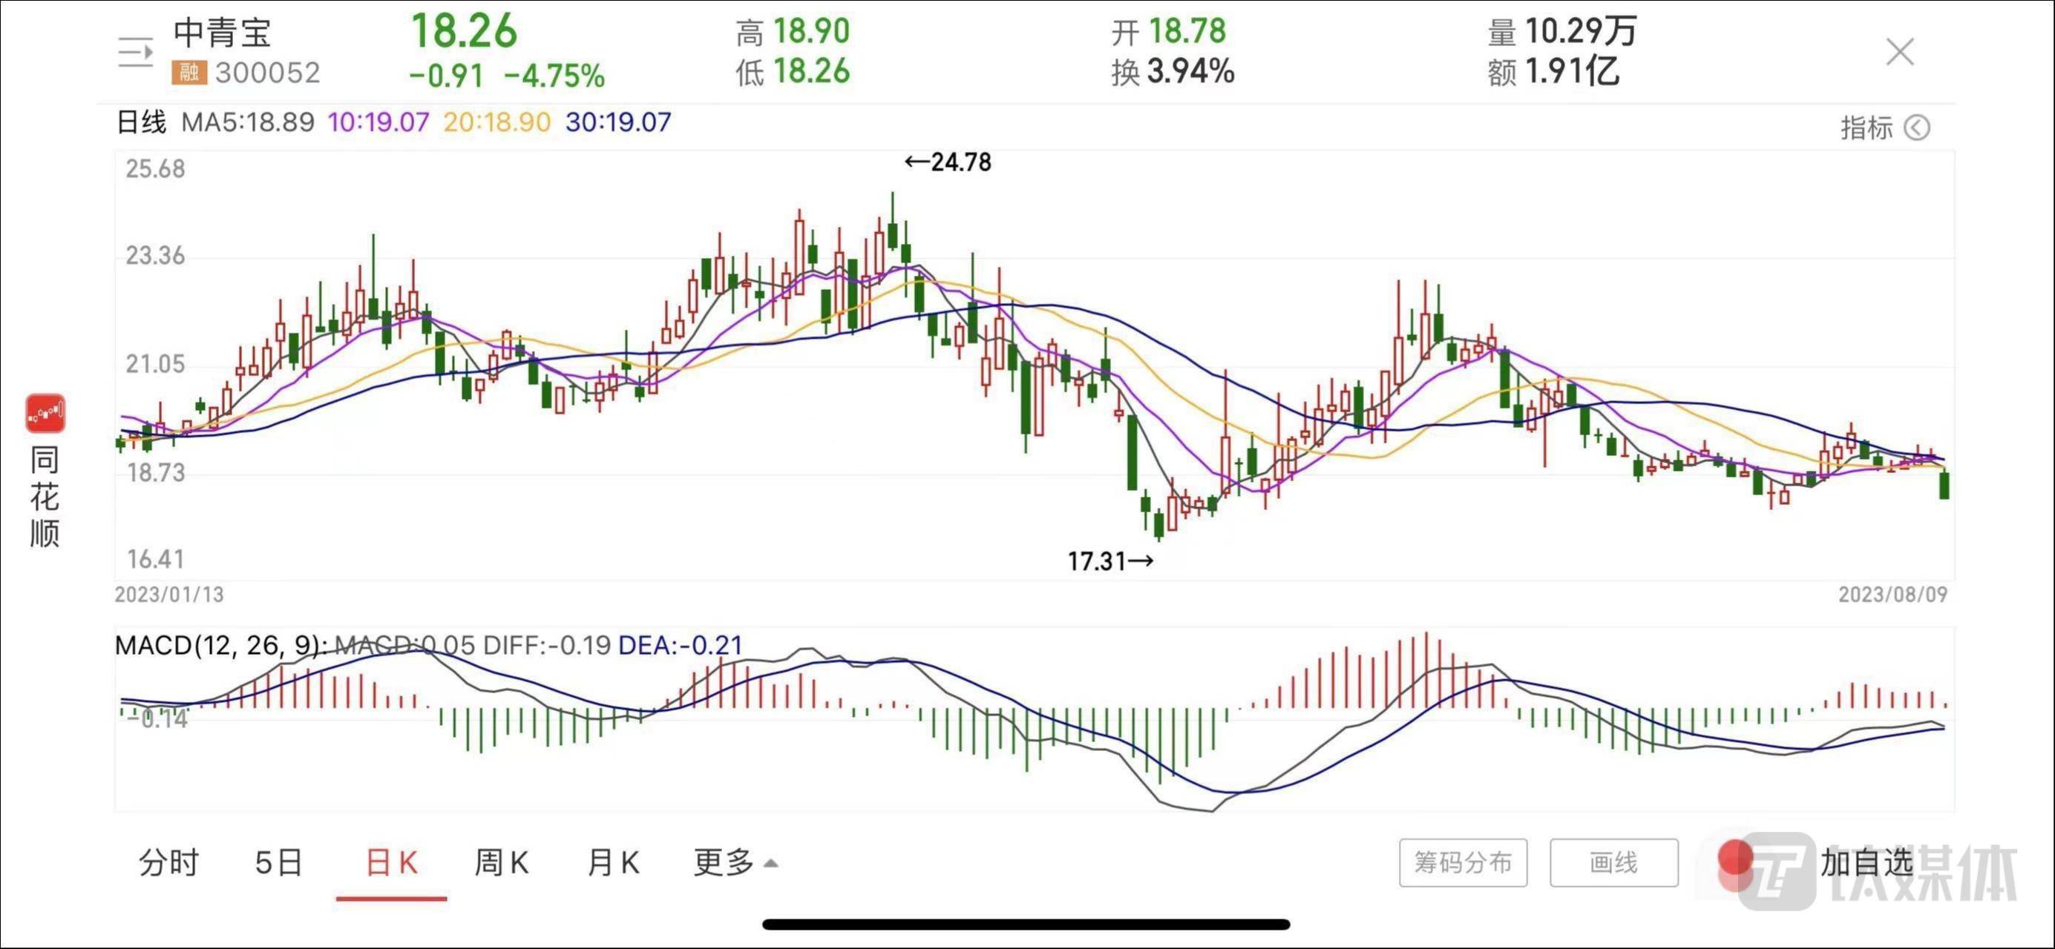Switch to the 周K tab
The width and height of the screenshot is (2055, 949).
click(x=502, y=862)
